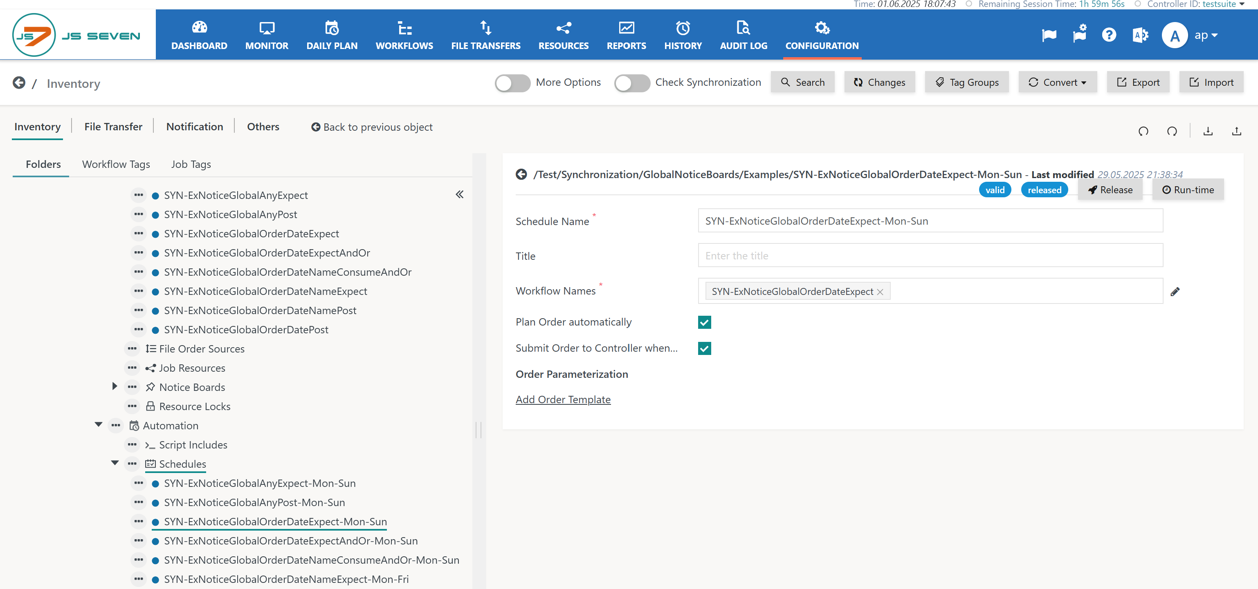Screen dimensions: 1258x589
Task: Switch to the Inventory tab
Action: (x=37, y=127)
